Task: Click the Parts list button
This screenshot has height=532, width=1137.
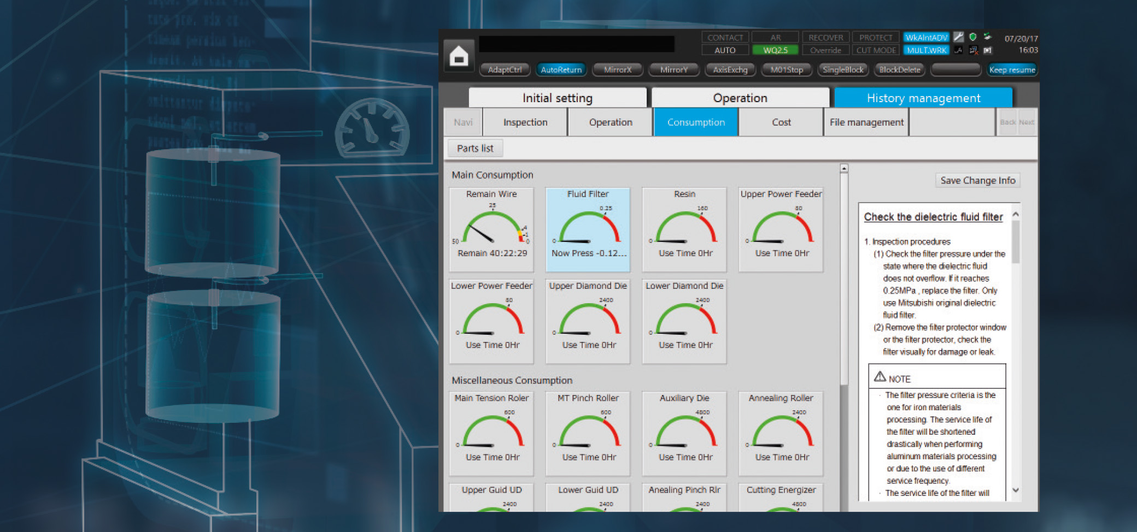Action: pyautogui.click(x=475, y=149)
